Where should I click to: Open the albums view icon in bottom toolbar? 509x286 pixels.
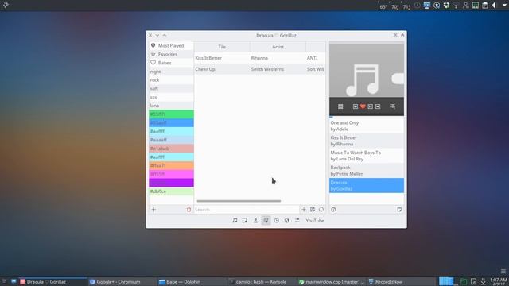pos(245,221)
